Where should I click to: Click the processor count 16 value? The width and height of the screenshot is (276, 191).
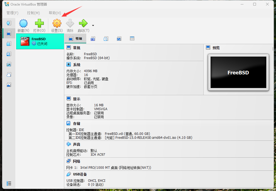[86, 75]
